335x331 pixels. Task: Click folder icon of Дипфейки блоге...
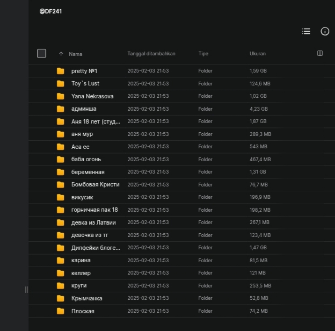pyautogui.click(x=61, y=248)
